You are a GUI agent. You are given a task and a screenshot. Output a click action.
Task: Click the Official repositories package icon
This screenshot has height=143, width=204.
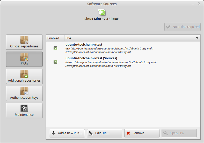click(24, 40)
